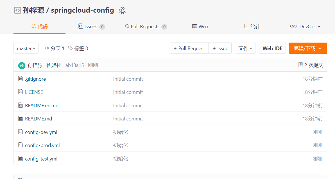Open the master branch dropdown

26,48
